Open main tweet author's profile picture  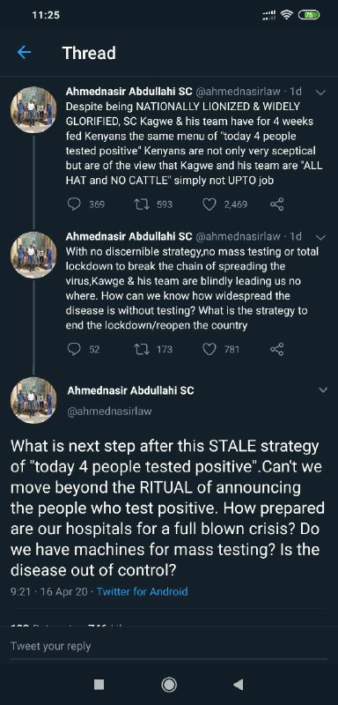pyautogui.click(x=33, y=401)
